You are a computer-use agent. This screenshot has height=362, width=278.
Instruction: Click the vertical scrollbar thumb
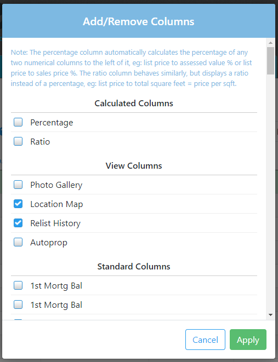point(270,61)
